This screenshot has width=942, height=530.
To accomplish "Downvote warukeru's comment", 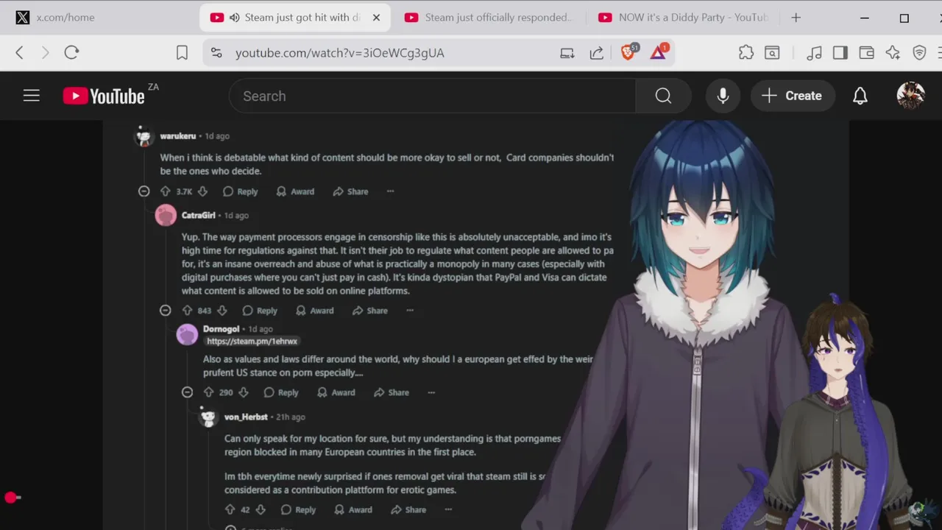I will tap(203, 191).
